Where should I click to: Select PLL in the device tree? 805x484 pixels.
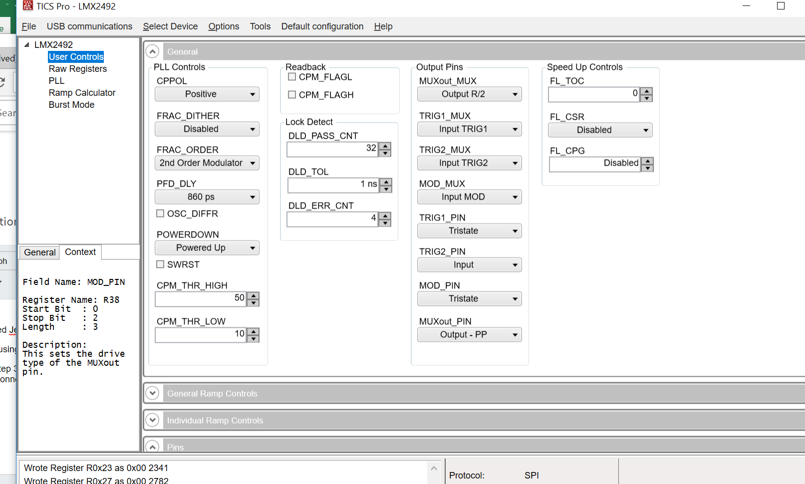click(x=56, y=81)
